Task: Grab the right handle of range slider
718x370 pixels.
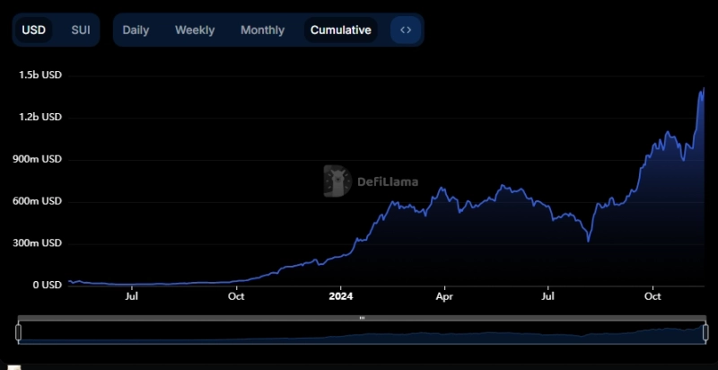Action: (705, 330)
